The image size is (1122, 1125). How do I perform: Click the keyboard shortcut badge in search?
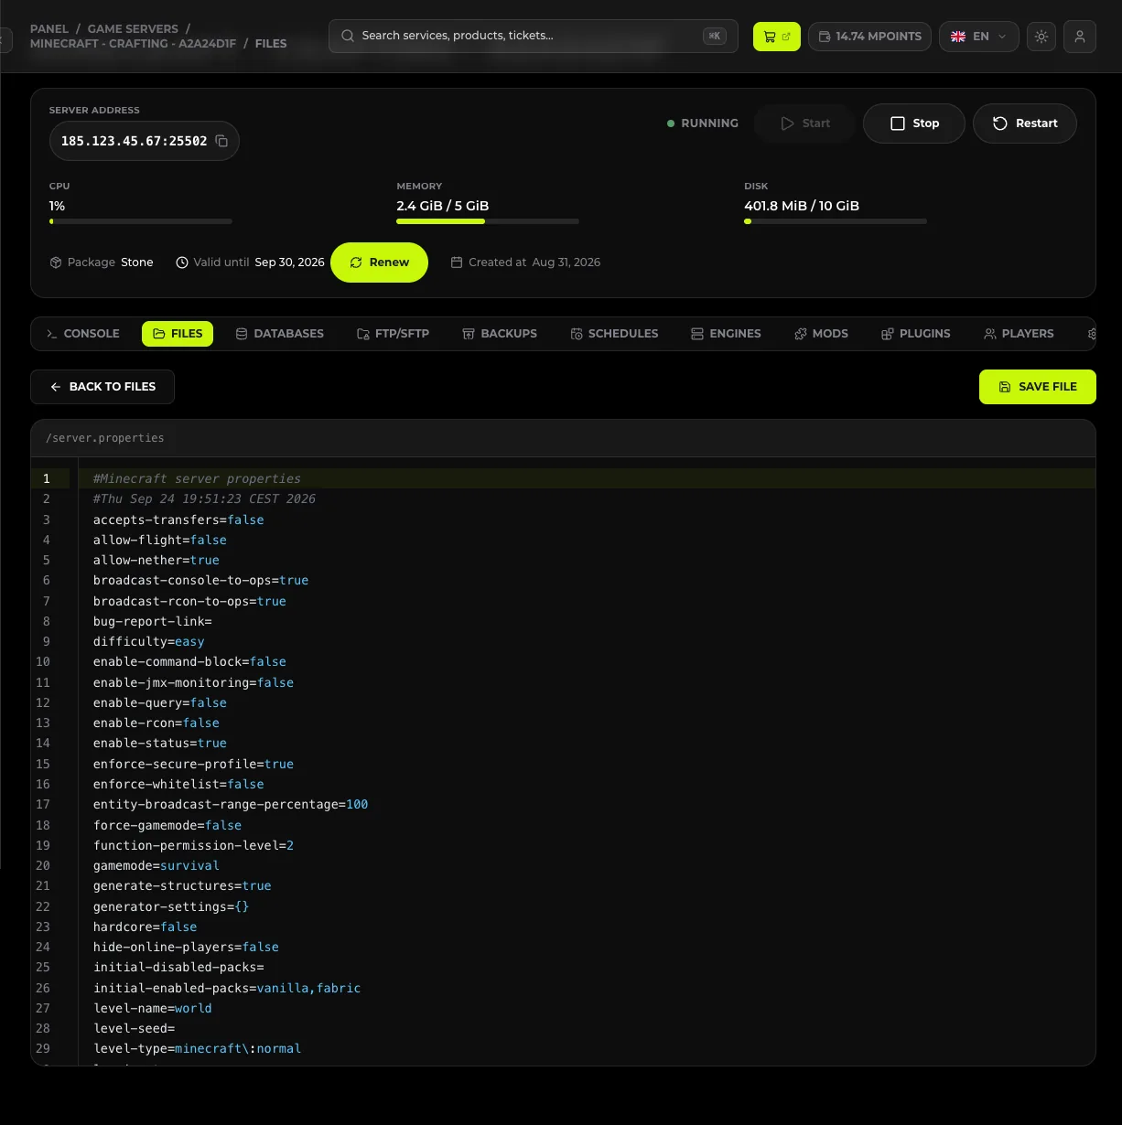tap(714, 36)
